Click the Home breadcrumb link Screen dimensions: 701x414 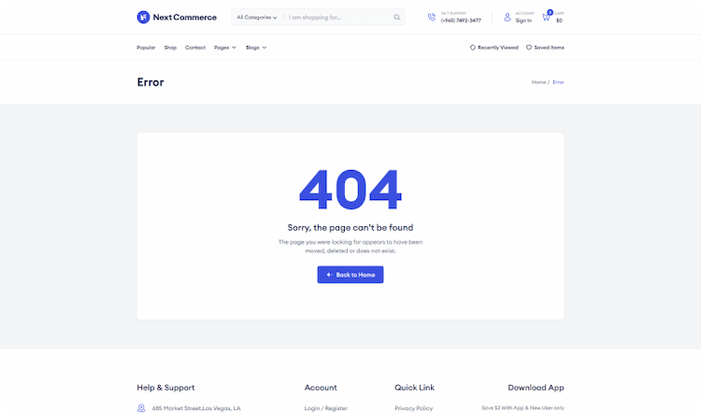[x=538, y=82]
